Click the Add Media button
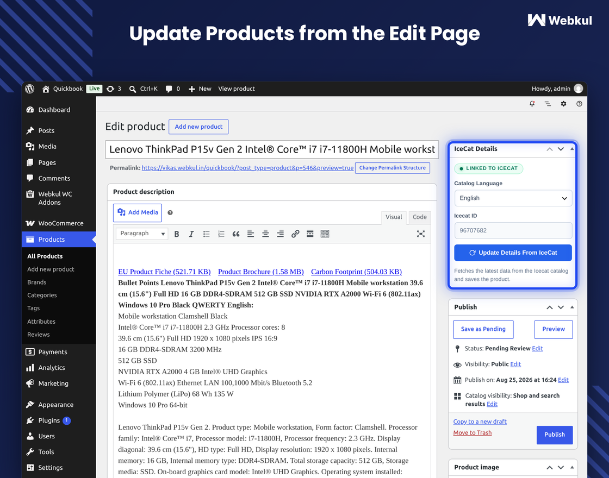The image size is (609, 478). (x=138, y=212)
